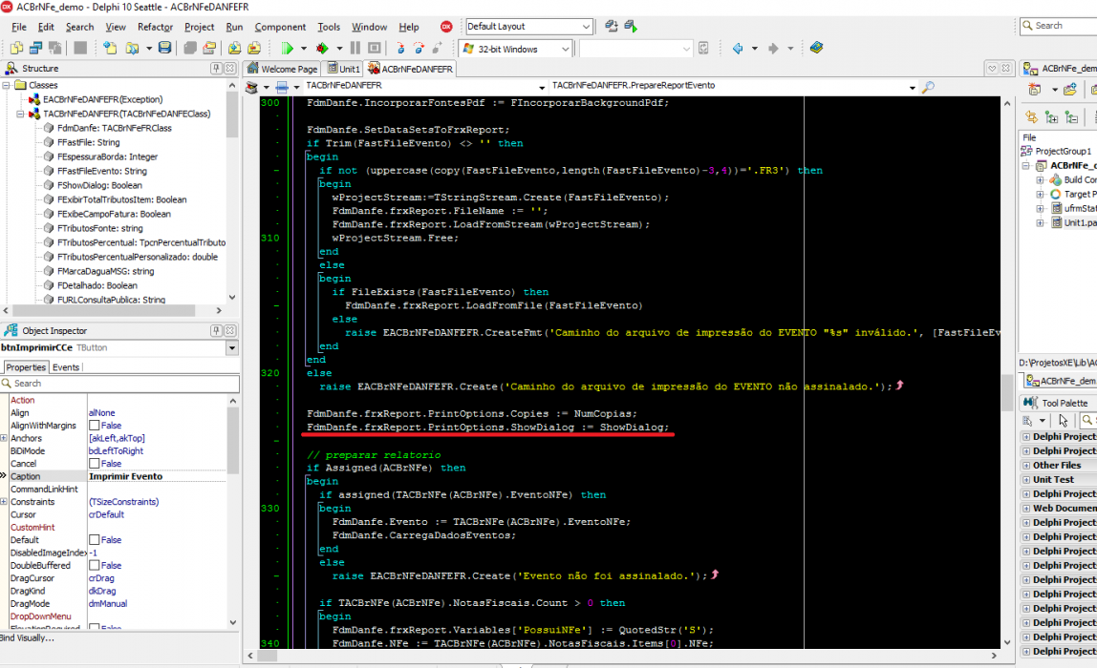Click the Pause execution icon
Image resolution: width=1097 pixels, height=668 pixels.
[355, 49]
